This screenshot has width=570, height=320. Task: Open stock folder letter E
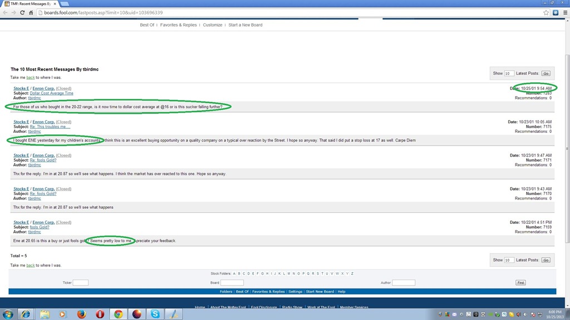pos(253,273)
